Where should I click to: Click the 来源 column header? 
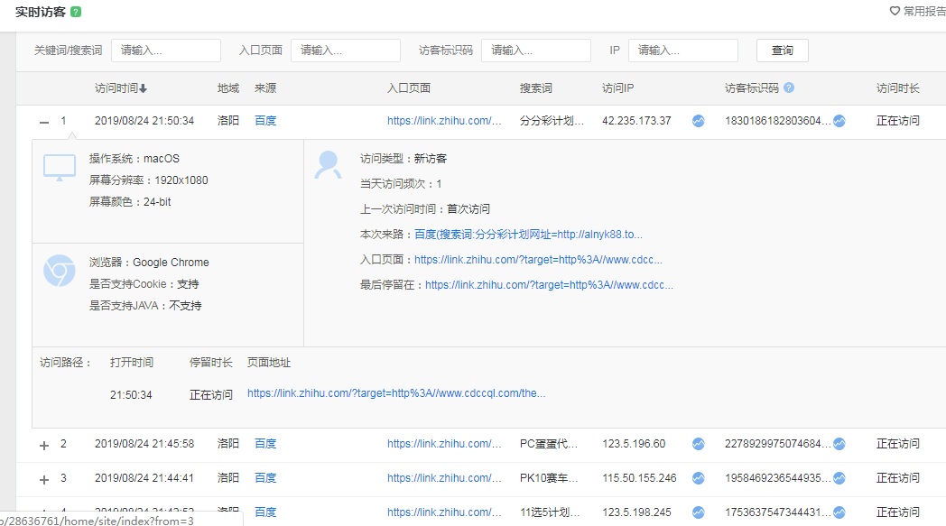pyautogui.click(x=265, y=88)
